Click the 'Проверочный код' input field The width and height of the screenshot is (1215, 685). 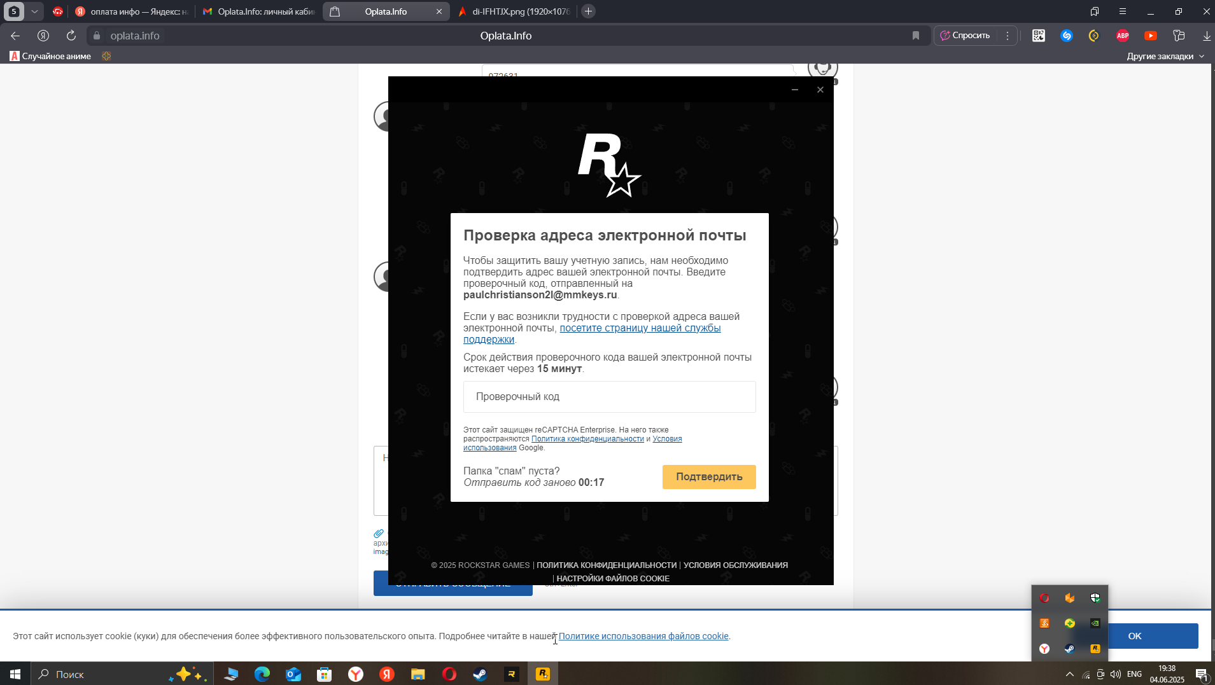[x=610, y=397]
